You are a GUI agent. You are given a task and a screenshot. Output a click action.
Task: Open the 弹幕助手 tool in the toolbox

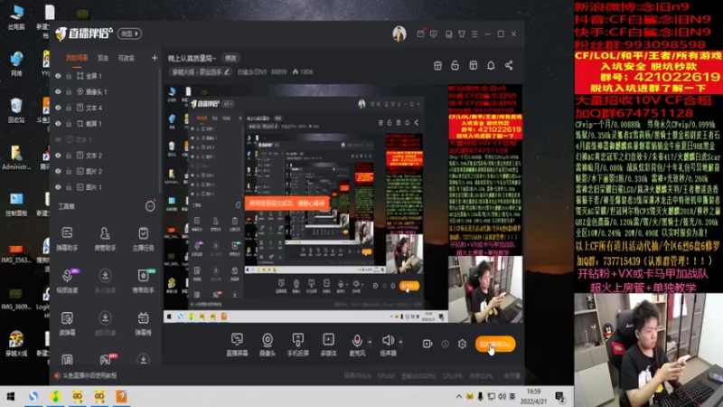point(67,238)
